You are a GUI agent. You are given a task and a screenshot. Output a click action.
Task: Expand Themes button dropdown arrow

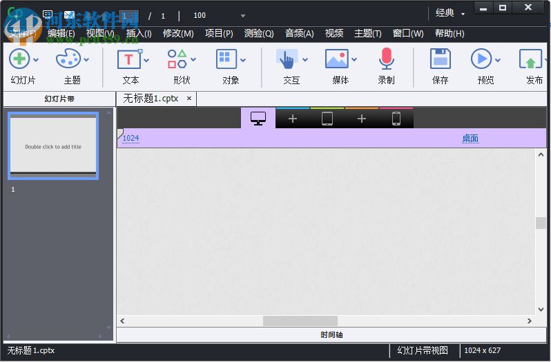pos(86,60)
